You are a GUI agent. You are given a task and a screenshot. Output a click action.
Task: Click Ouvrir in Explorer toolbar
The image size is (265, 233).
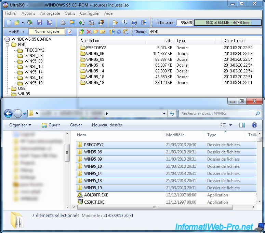pyautogui.click(x=51, y=125)
